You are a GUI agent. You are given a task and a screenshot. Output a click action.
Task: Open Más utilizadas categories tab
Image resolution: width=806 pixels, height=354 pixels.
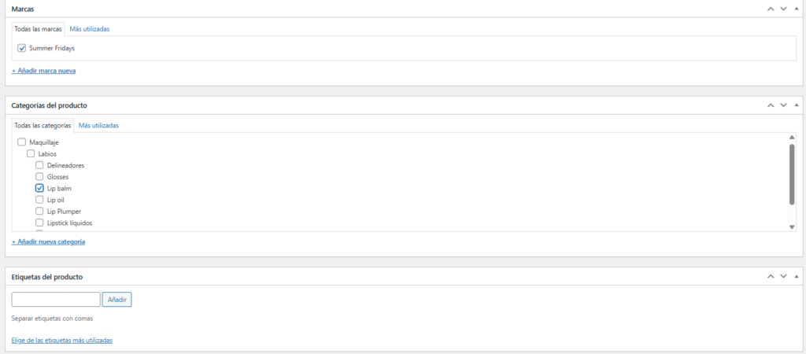[98, 125]
